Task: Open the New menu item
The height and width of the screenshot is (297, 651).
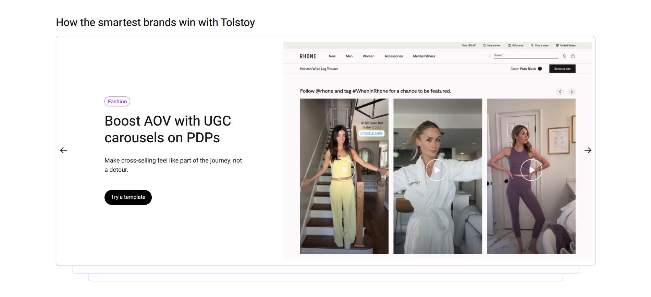Action: 332,56
